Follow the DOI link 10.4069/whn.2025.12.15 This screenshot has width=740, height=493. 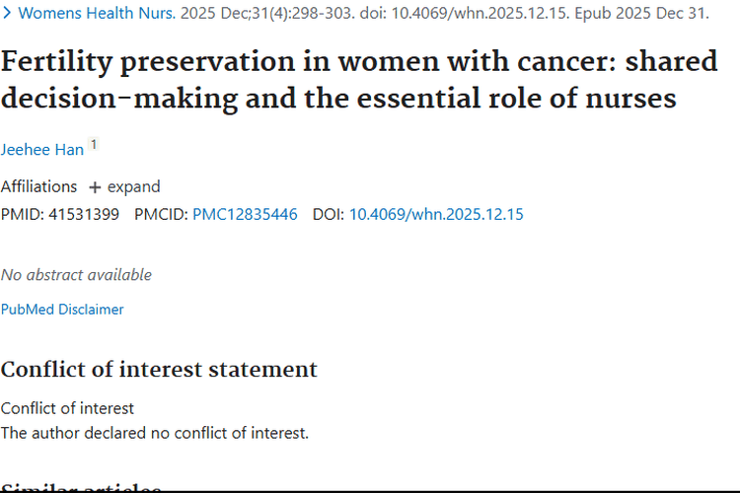[436, 214]
